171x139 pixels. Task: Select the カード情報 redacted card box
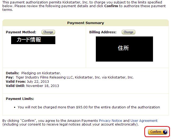click(x=33, y=40)
